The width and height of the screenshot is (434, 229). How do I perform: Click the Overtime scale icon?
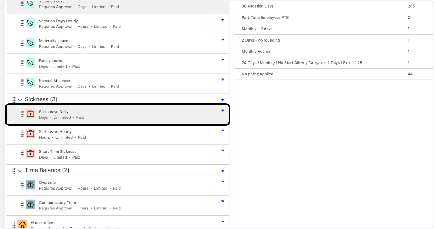31,185
